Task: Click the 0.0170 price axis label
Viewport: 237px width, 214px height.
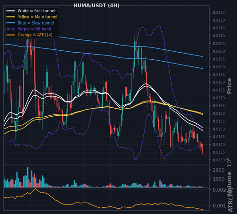Action: pos(219,98)
